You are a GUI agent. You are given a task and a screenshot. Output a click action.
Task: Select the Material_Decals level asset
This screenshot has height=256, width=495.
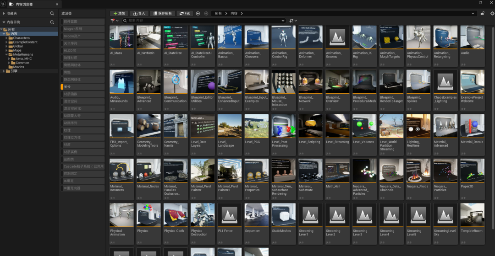(x=472, y=135)
